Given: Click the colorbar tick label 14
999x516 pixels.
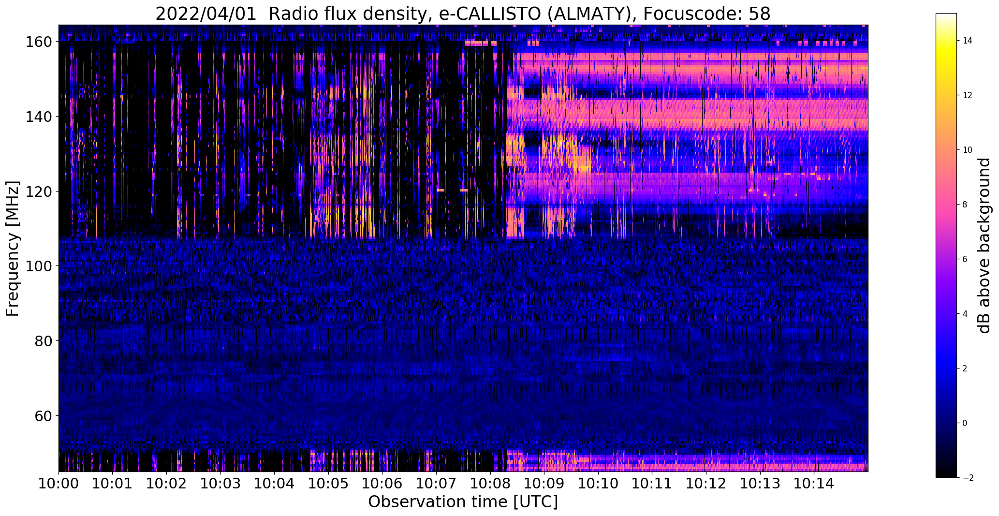Looking at the screenshot, I should (x=968, y=41).
